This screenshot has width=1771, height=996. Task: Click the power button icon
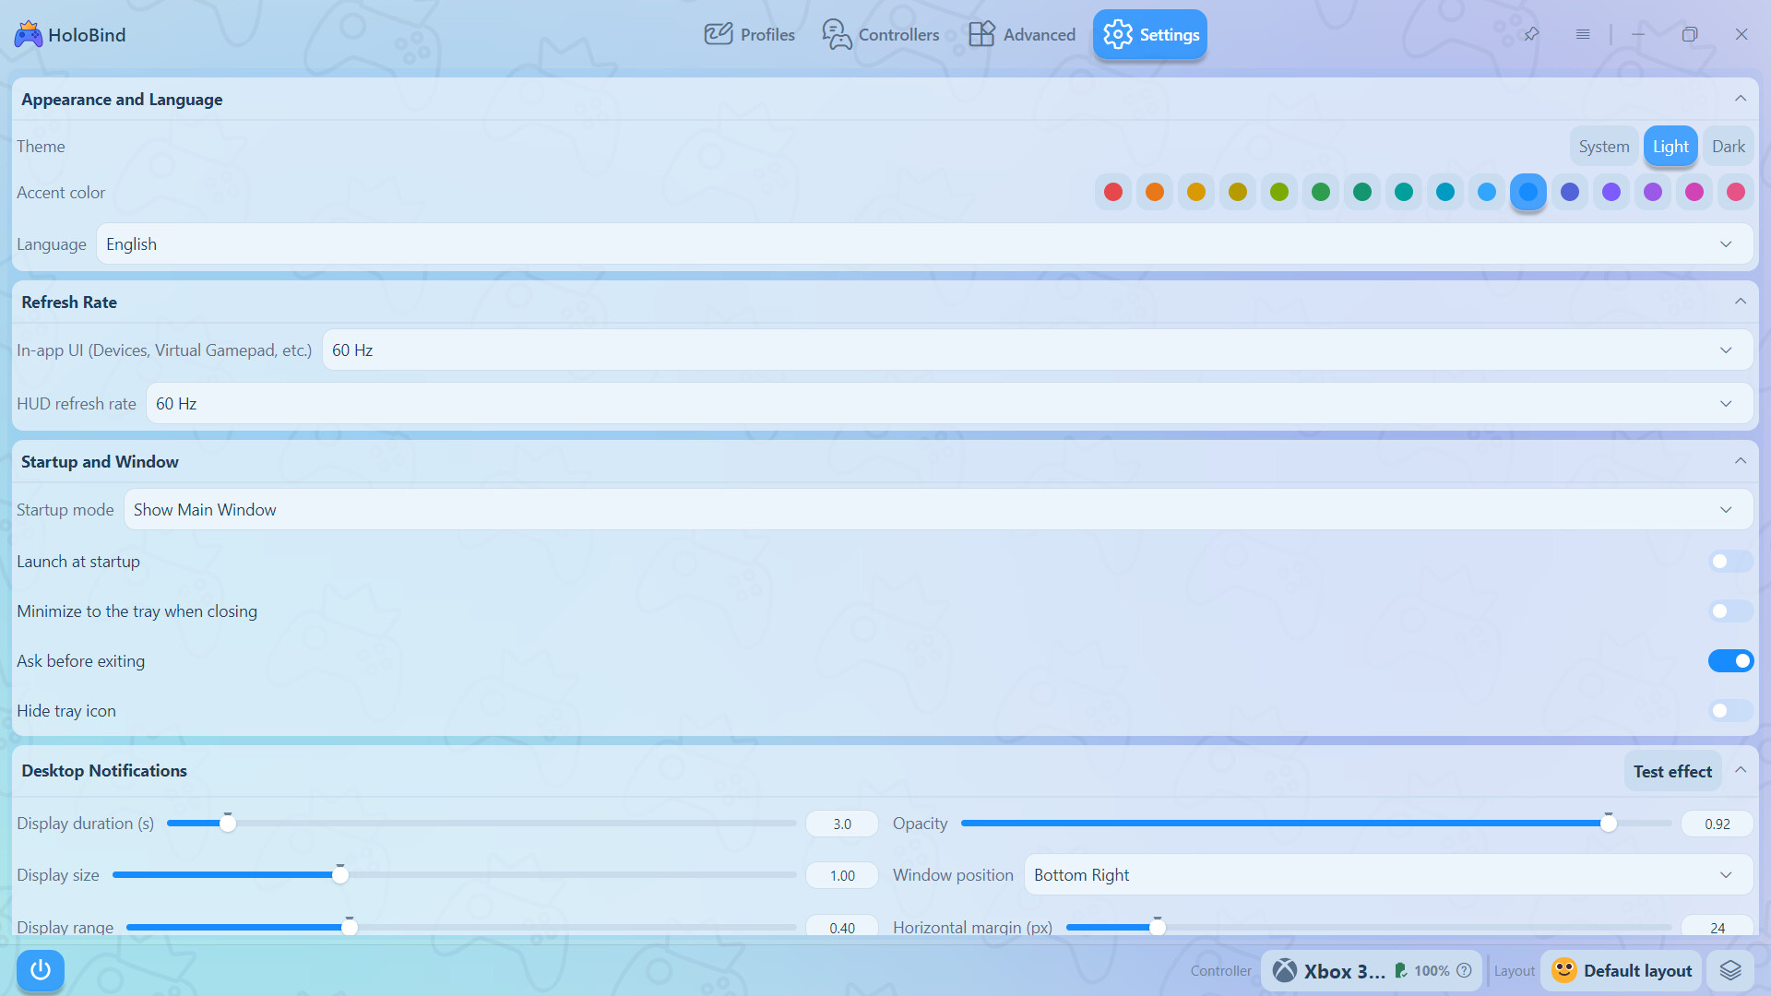coord(41,970)
